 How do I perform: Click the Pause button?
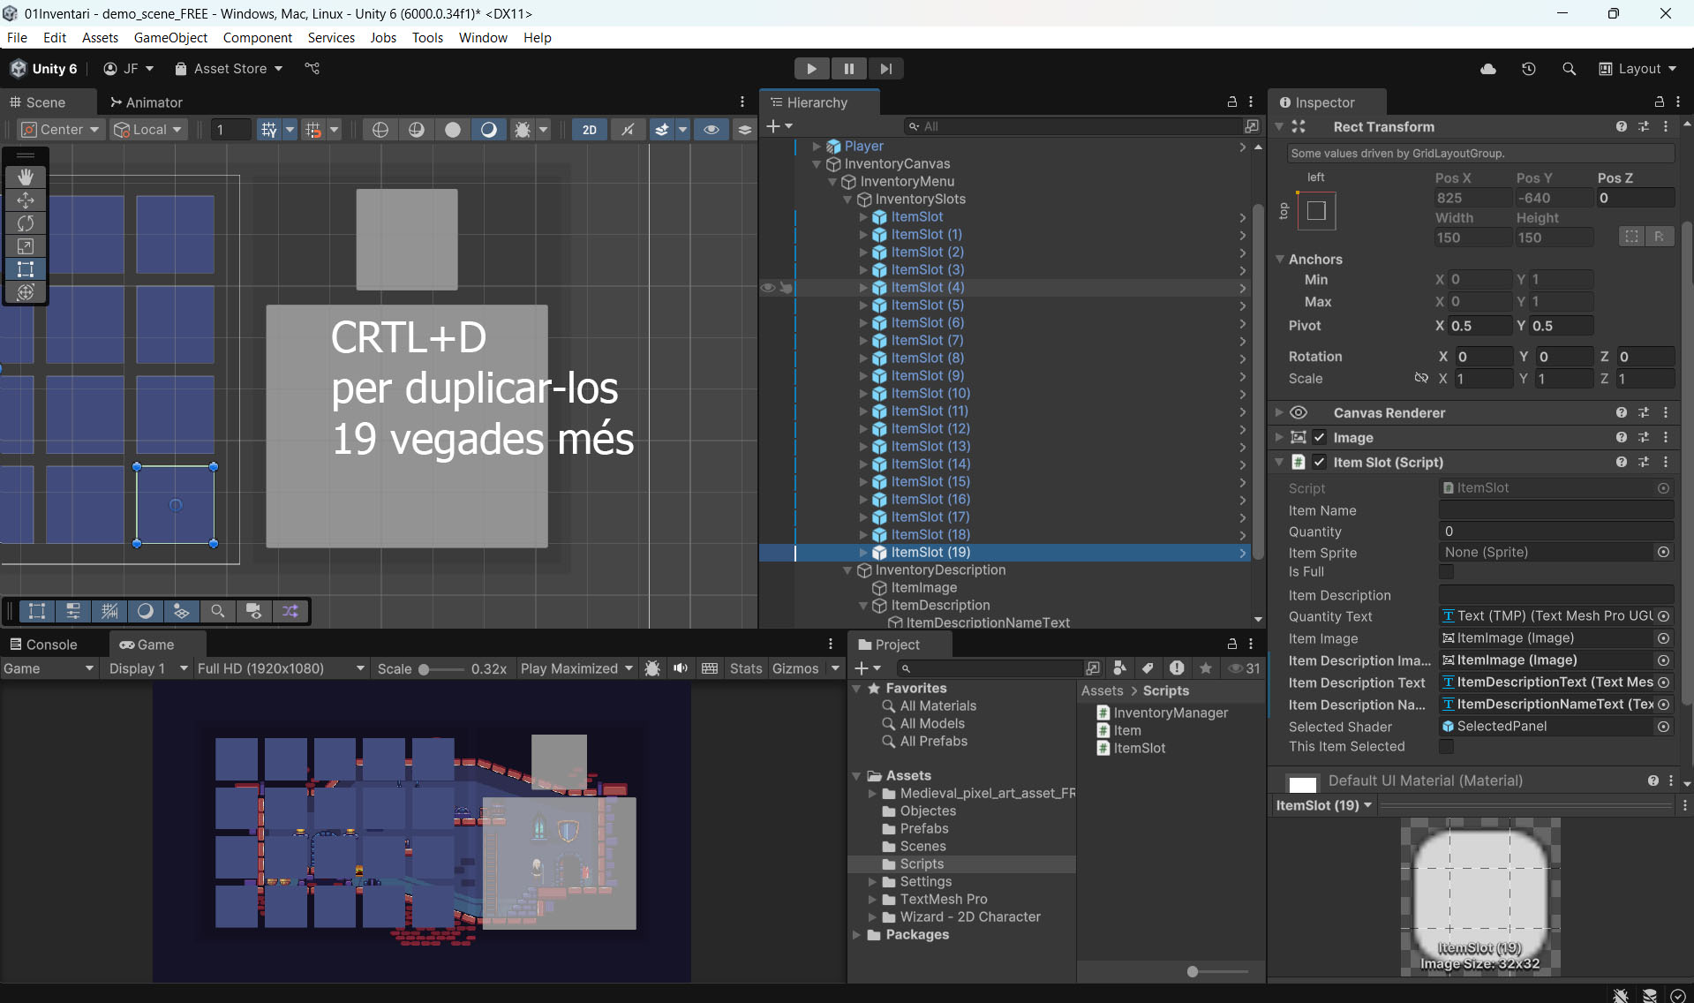coord(848,69)
